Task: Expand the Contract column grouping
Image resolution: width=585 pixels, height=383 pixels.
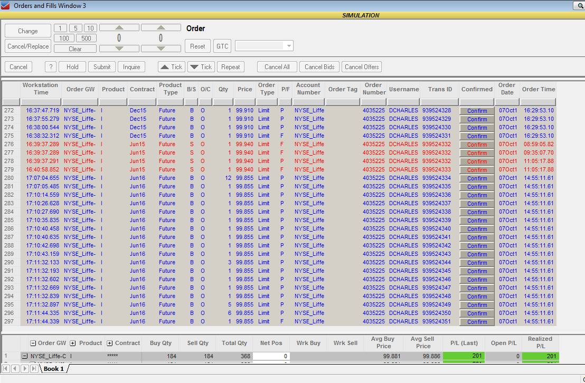Action: [x=110, y=343]
